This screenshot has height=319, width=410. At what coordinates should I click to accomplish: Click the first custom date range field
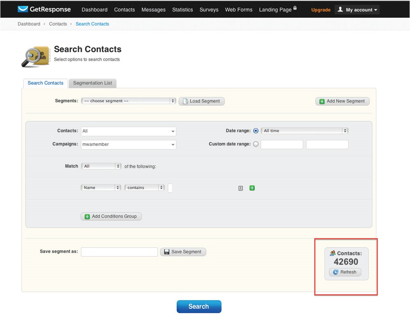pos(282,144)
